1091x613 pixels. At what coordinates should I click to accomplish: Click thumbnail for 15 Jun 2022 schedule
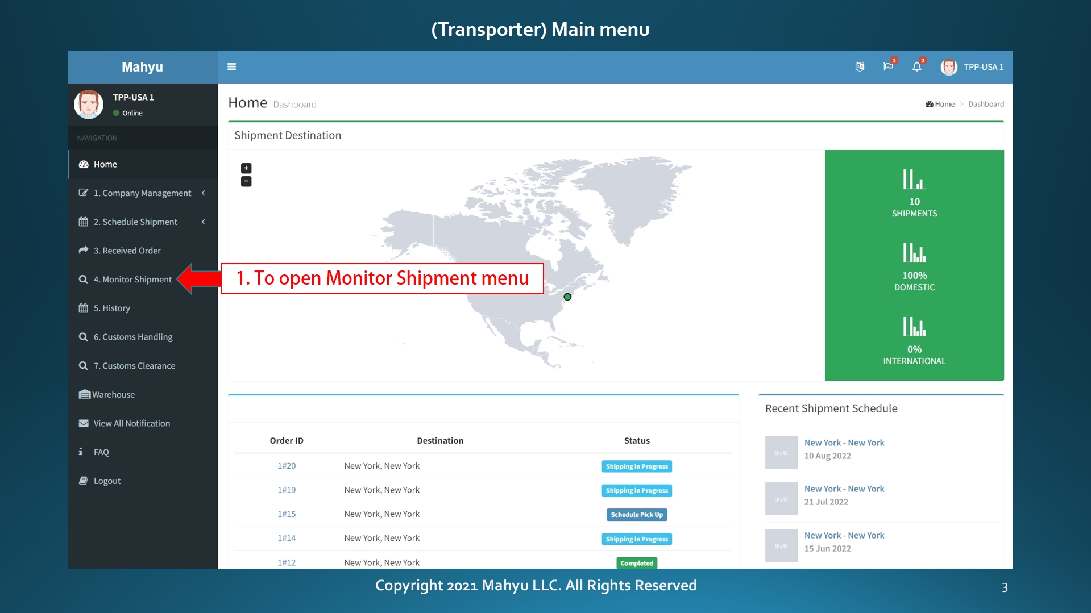[781, 545]
